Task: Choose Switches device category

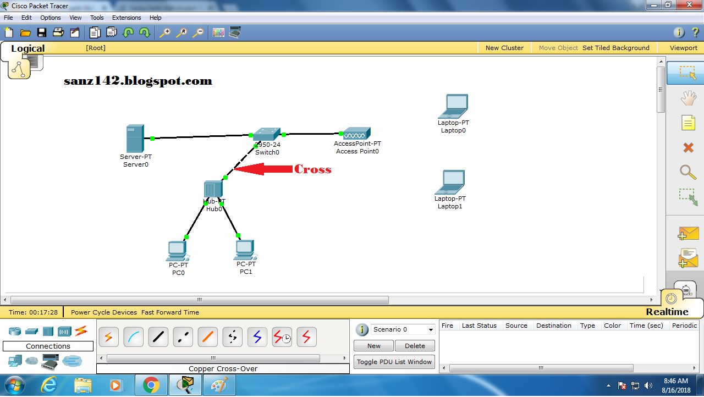Action: (31, 331)
